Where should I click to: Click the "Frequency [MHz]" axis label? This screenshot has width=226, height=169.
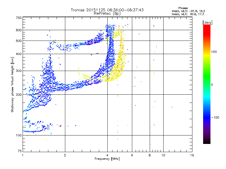107,159
